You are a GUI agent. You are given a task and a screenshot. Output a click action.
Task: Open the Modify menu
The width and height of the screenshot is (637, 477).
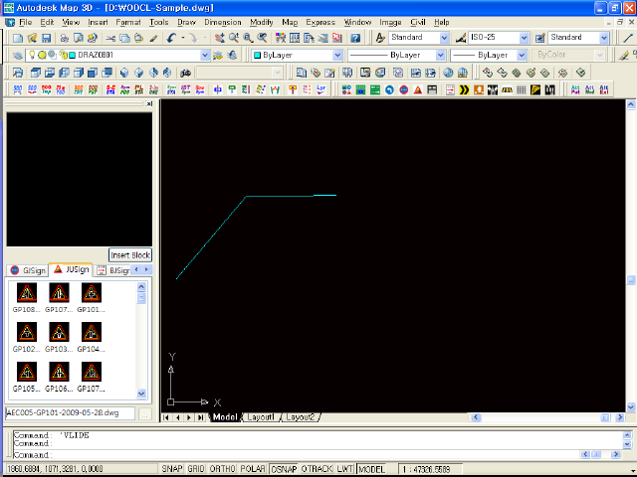(x=261, y=22)
